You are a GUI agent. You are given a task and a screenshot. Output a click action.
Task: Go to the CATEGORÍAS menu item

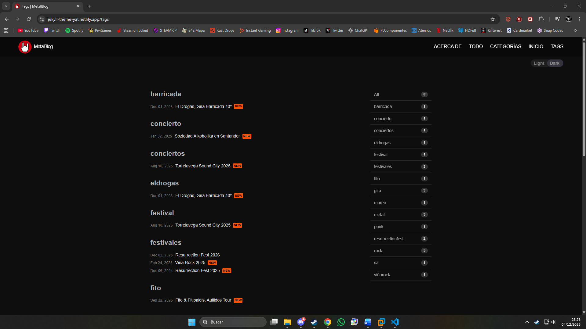[505, 46]
